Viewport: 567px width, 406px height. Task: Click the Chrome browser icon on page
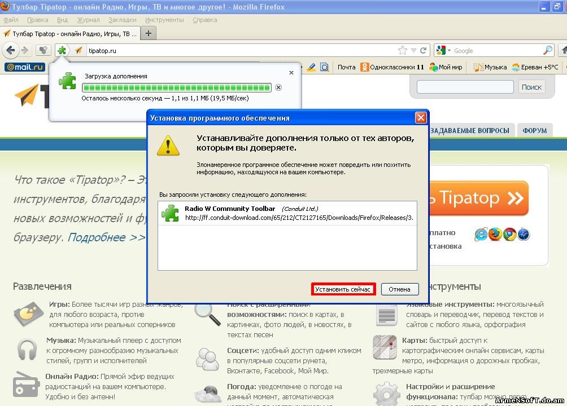click(x=509, y=235)
